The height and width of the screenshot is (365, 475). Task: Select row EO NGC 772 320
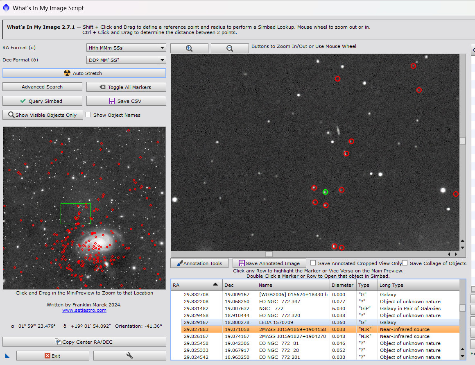(320, 315)
